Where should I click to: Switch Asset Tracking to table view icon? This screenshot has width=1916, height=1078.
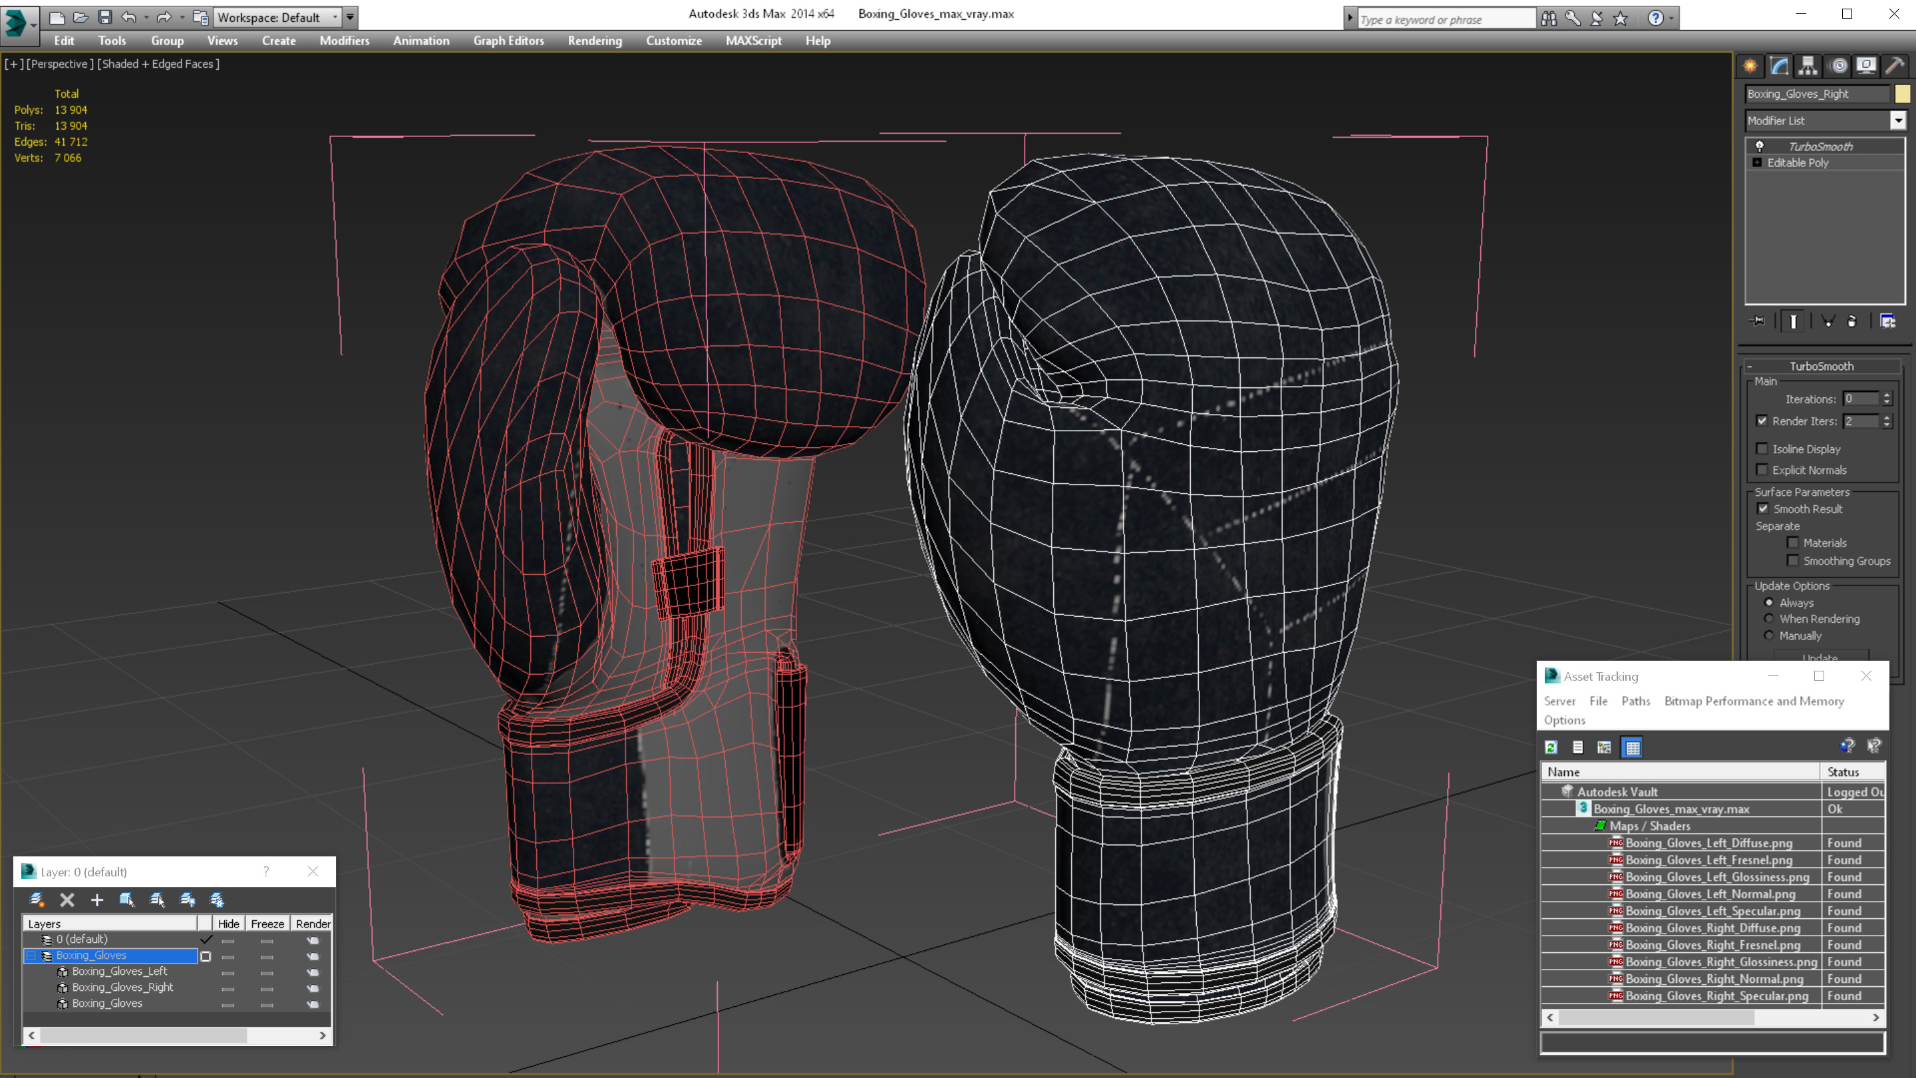pos(1632,747)
